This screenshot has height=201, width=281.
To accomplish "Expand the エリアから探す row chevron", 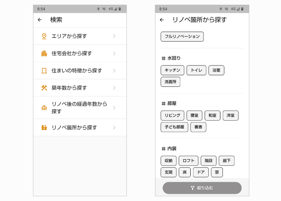I will (x=114, y=36).
